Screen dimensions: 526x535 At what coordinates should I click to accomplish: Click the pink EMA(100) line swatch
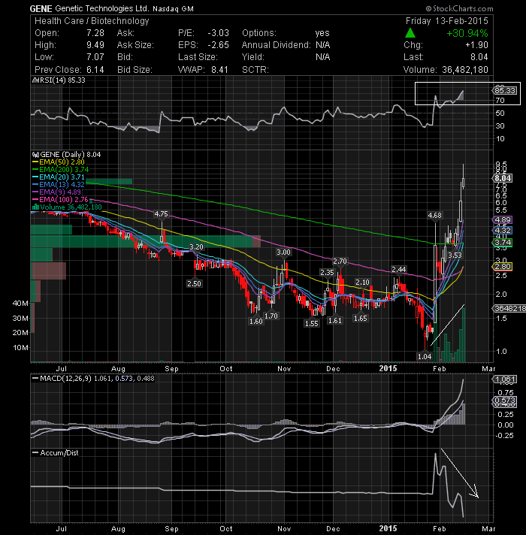(x=35, y=200)
